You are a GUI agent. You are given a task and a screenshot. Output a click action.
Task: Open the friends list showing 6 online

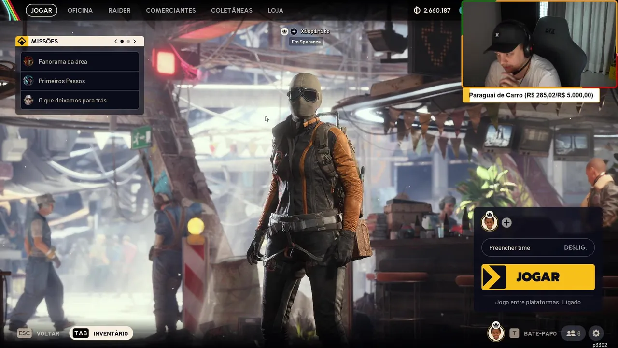coord(574,333)
